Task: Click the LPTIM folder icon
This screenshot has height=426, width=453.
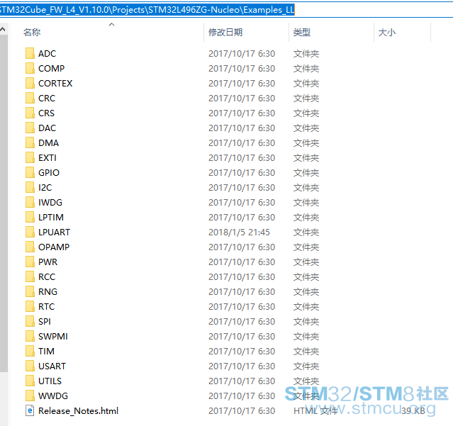Action: pyautogui.click(x=30, y=217)
